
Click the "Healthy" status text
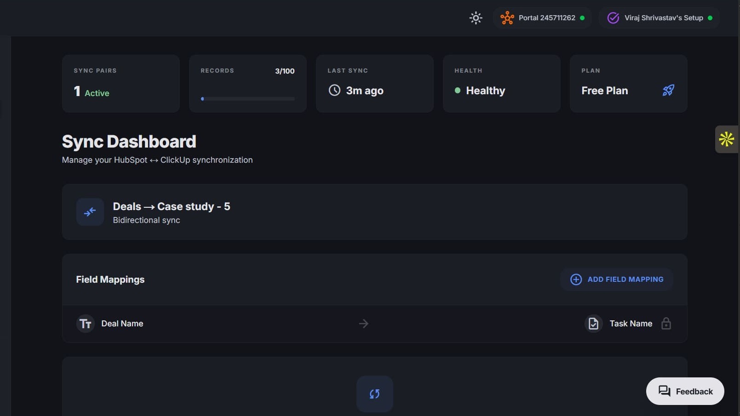point(486,91)
